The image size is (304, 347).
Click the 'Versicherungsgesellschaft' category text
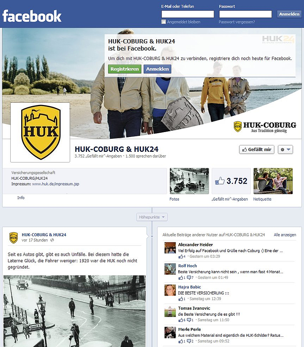(x=33, y=173)
